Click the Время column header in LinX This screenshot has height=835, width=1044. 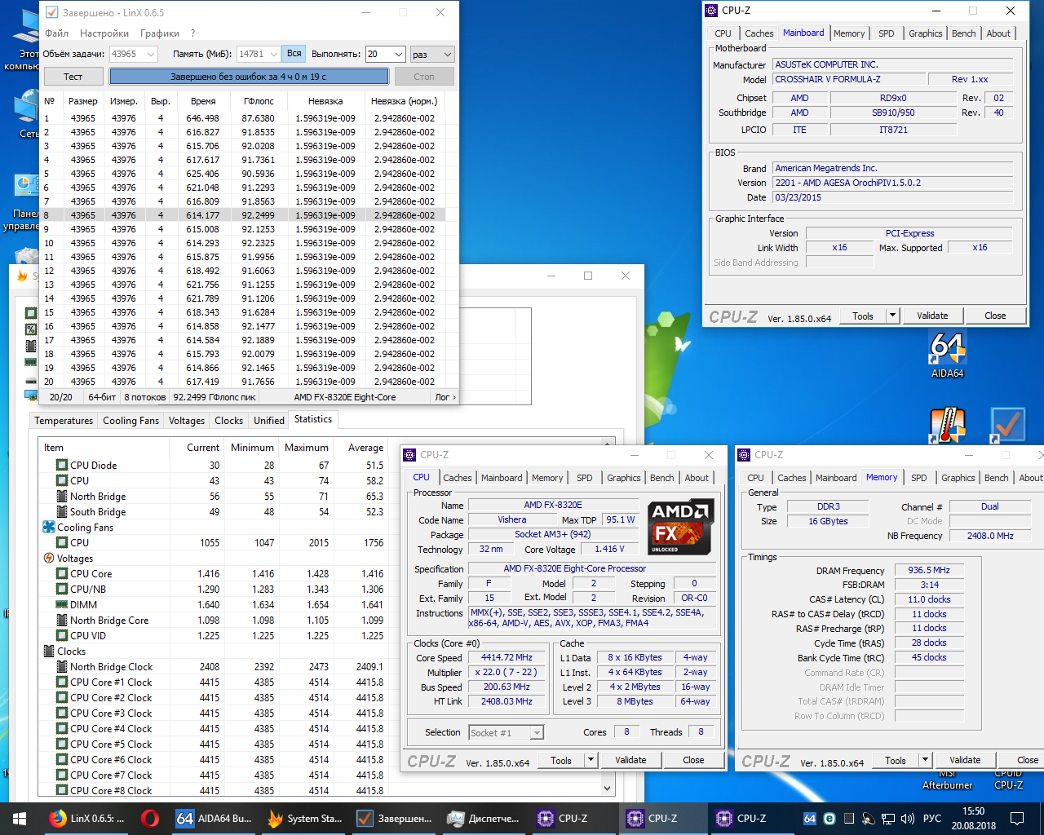[203, 101]
